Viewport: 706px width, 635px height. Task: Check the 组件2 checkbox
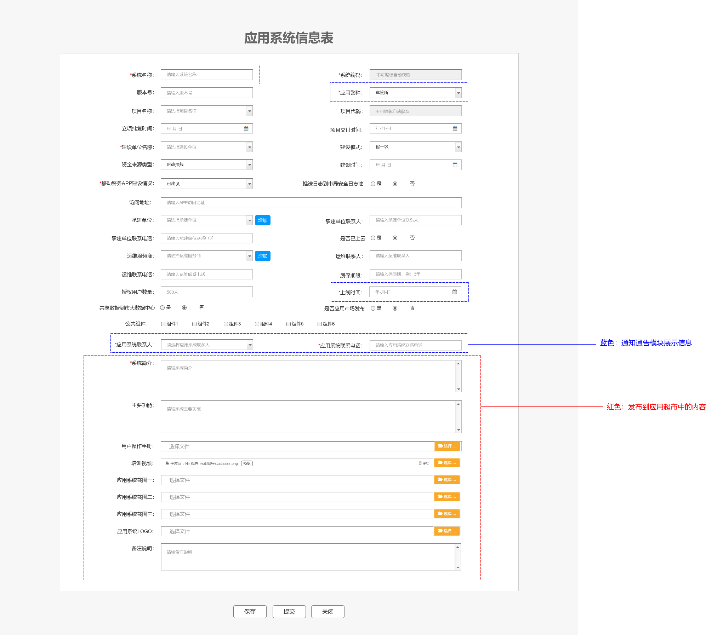click(194, 324)
